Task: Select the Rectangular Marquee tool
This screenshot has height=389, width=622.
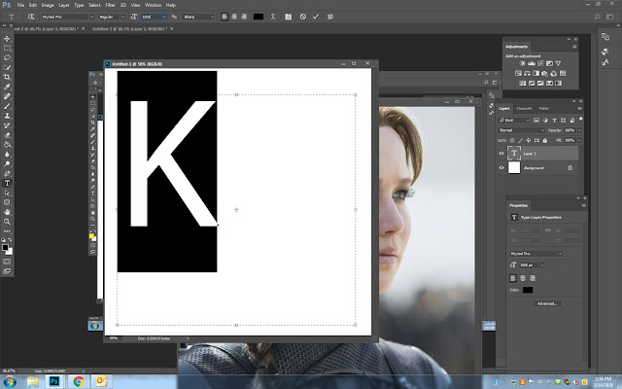Action: 8,47
